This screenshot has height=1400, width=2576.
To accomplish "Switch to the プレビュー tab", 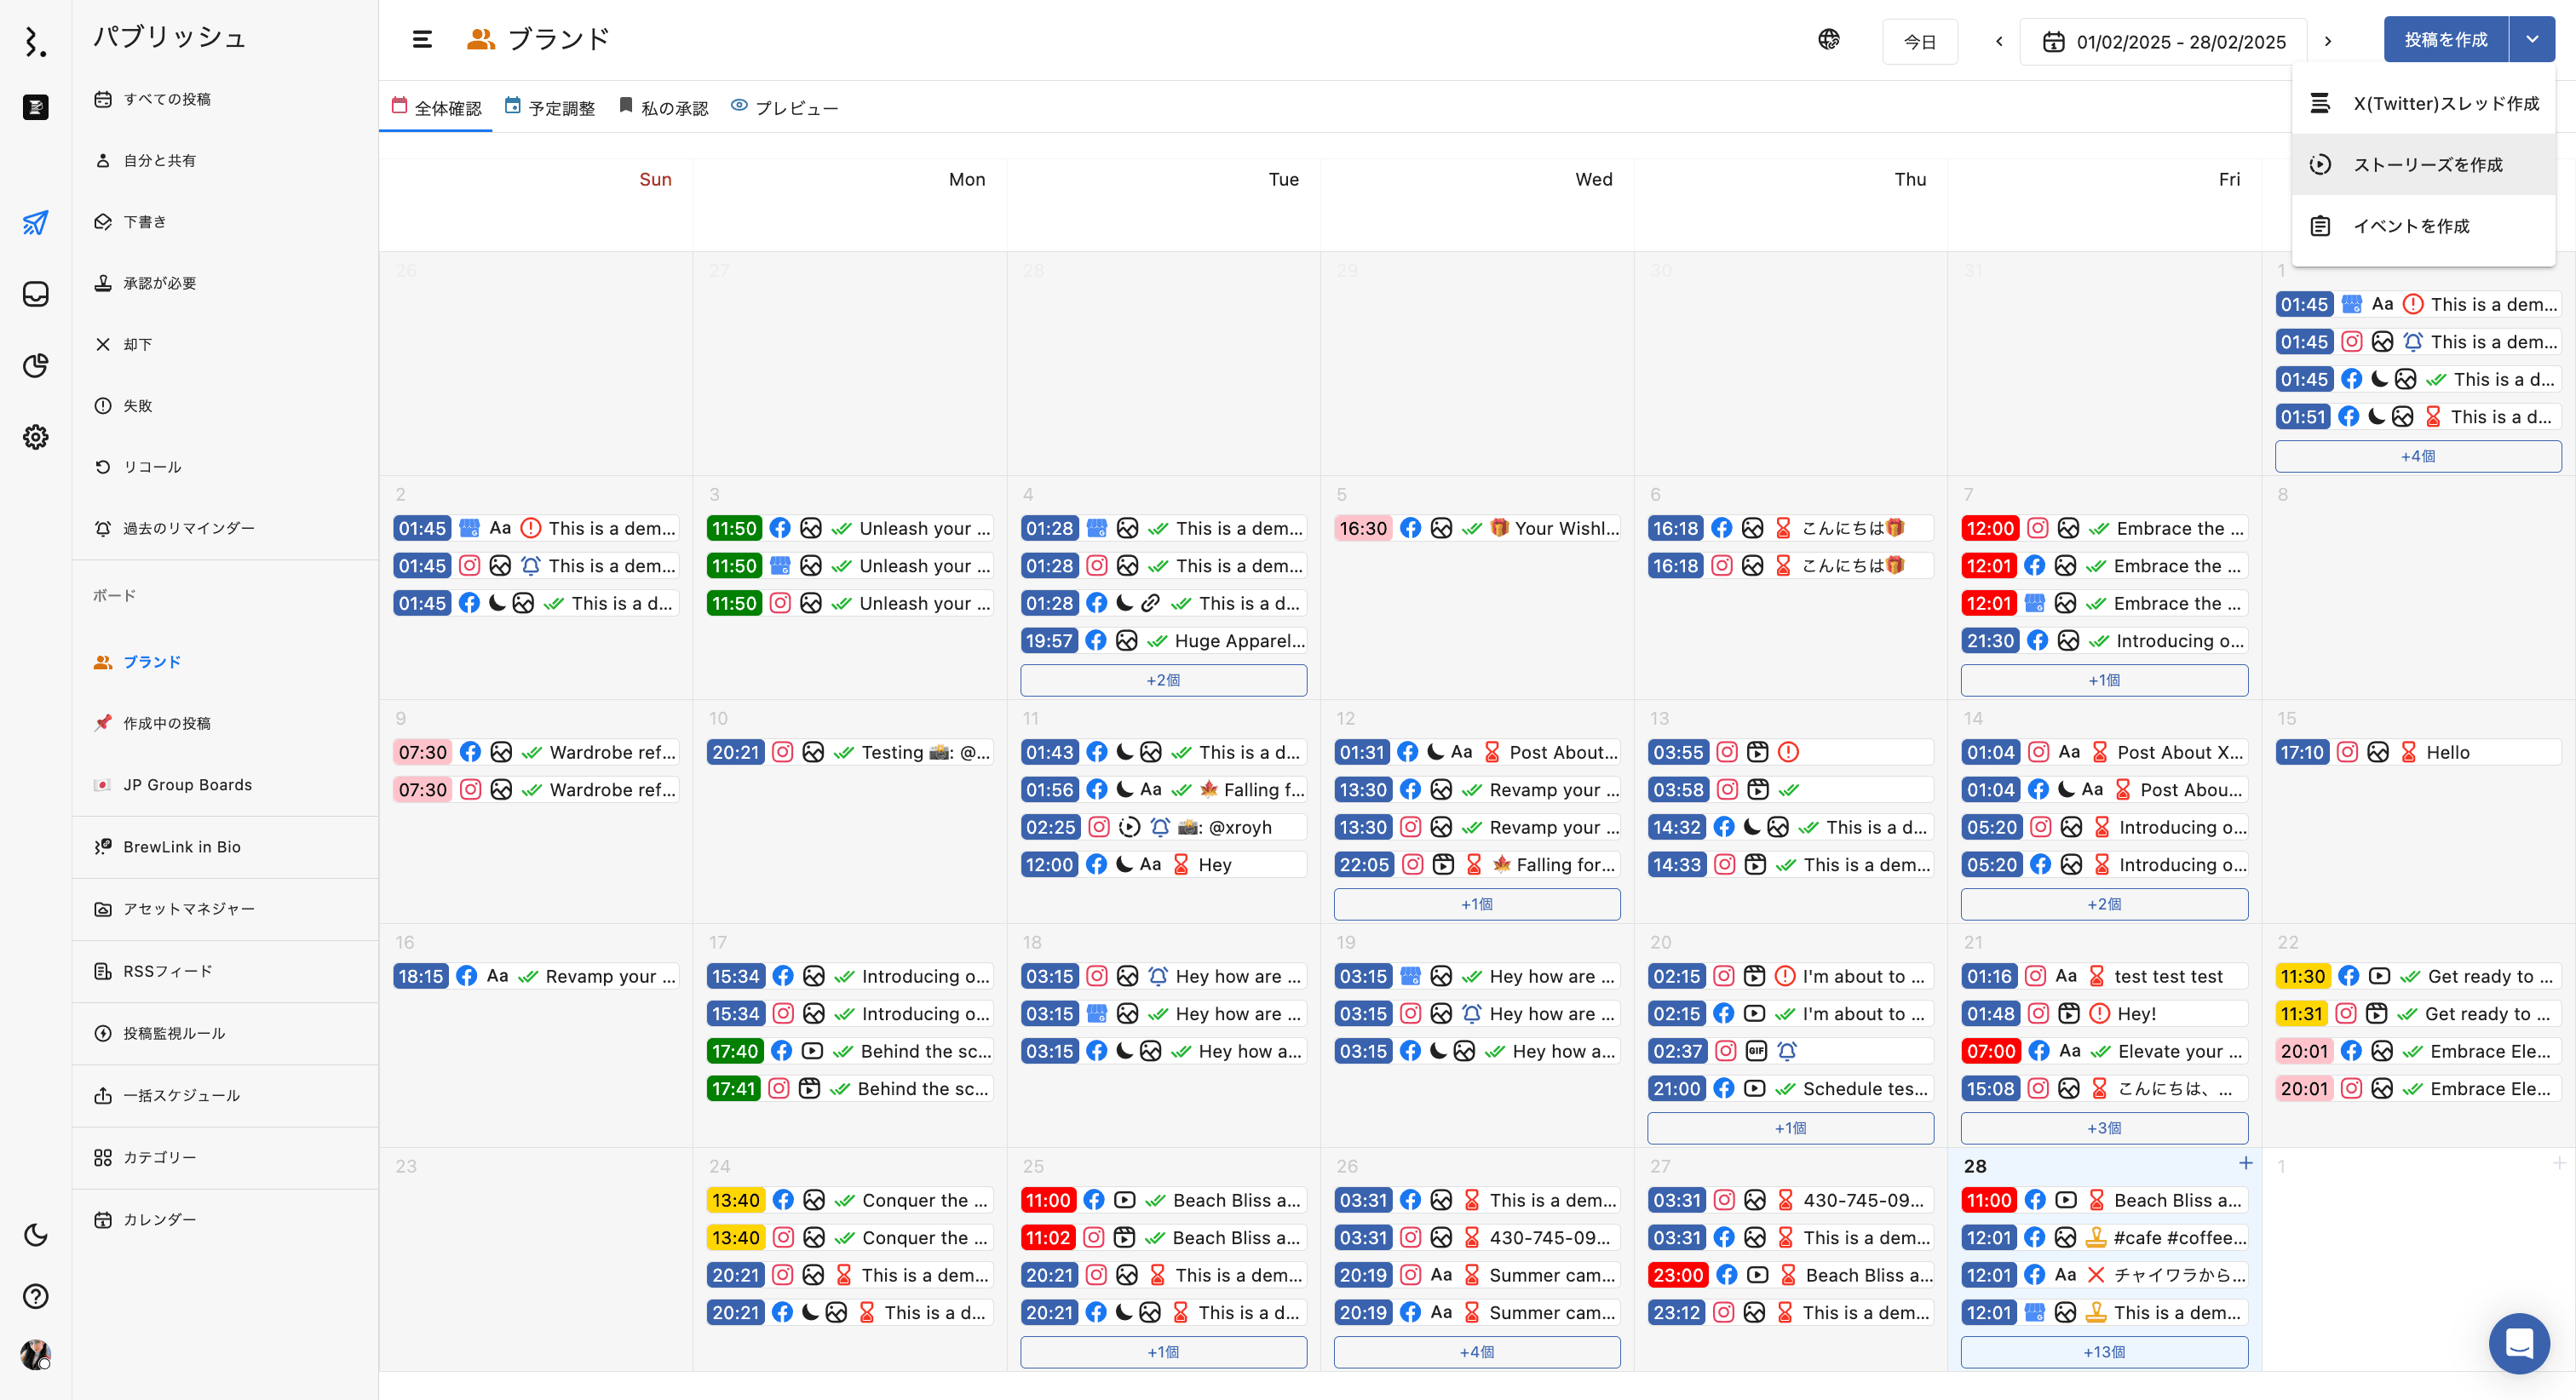I will click(785, 108).
